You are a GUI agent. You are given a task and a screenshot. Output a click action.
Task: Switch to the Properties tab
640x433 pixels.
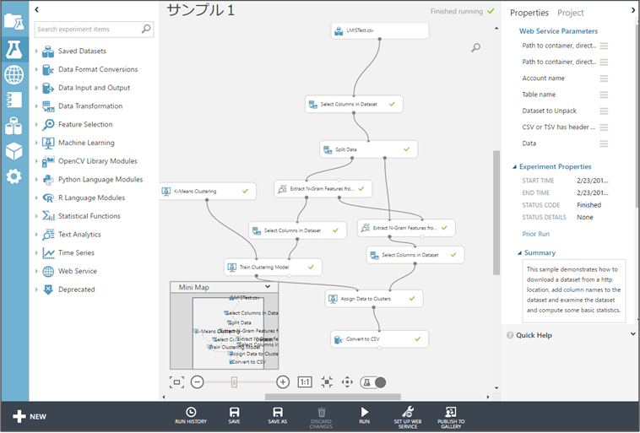pyautogui.click(x=529, y=13)
